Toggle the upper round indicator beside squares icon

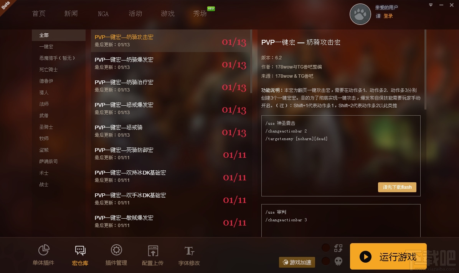coord(326,248)
